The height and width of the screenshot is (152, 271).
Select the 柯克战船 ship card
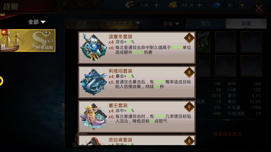tap(28, 41)
